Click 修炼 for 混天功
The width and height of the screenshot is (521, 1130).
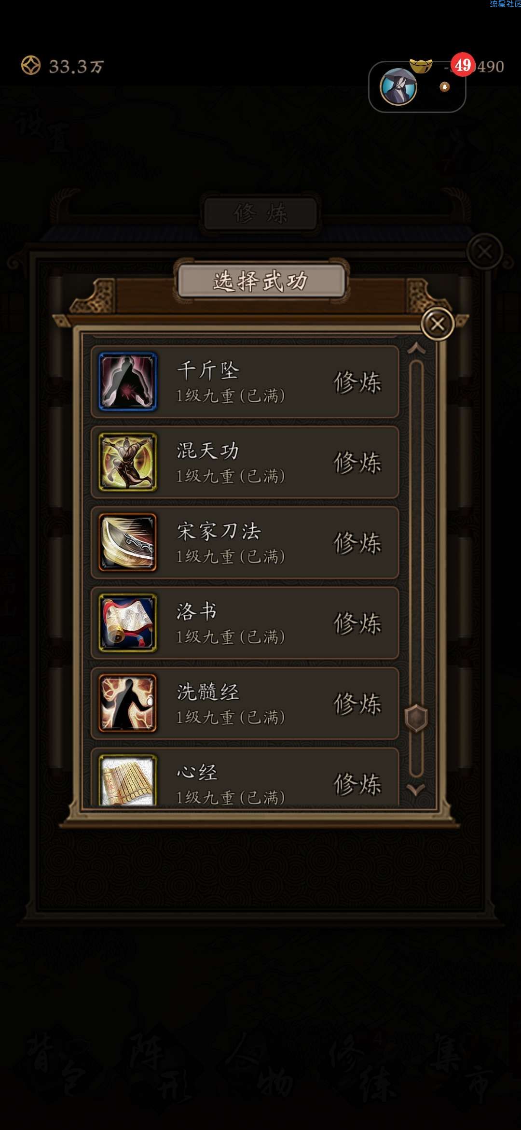click(x=357, y=463)
